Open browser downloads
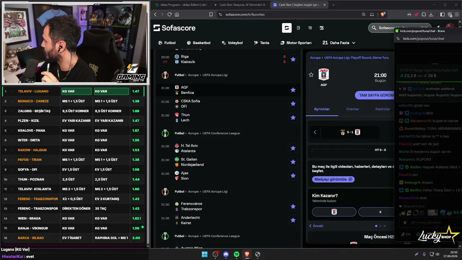The height and width of the screenshot is (260, 462). [431, 14]
